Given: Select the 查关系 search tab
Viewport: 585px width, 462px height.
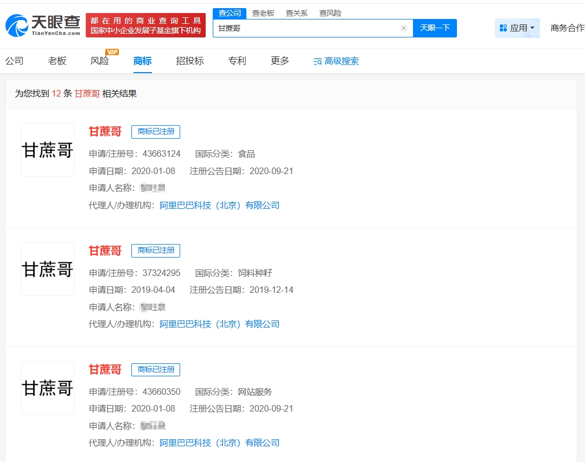Looking at the screenshot, I should [297, 13].
